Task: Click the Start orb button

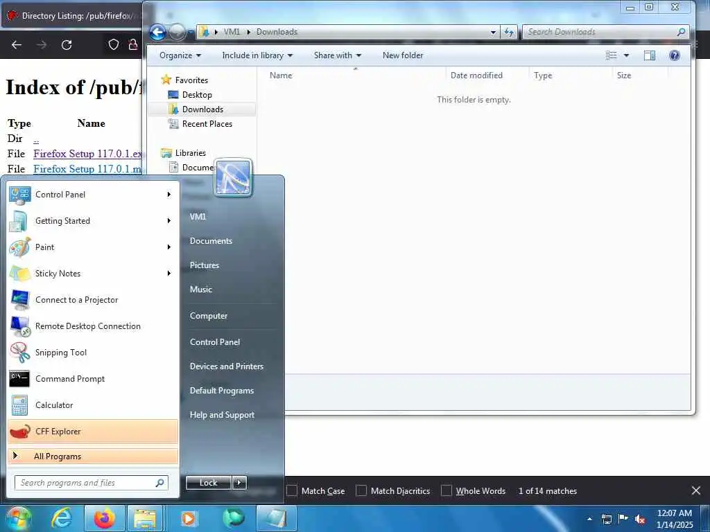Action: (18, 518)
